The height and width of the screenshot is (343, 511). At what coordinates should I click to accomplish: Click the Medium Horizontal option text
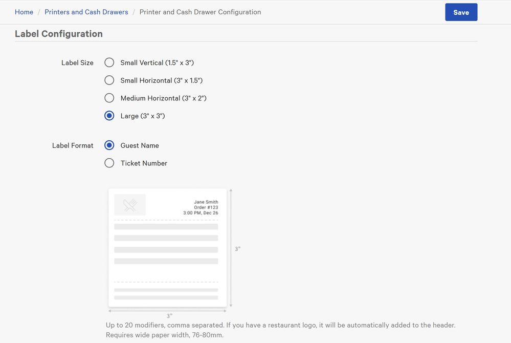[163, 98]
